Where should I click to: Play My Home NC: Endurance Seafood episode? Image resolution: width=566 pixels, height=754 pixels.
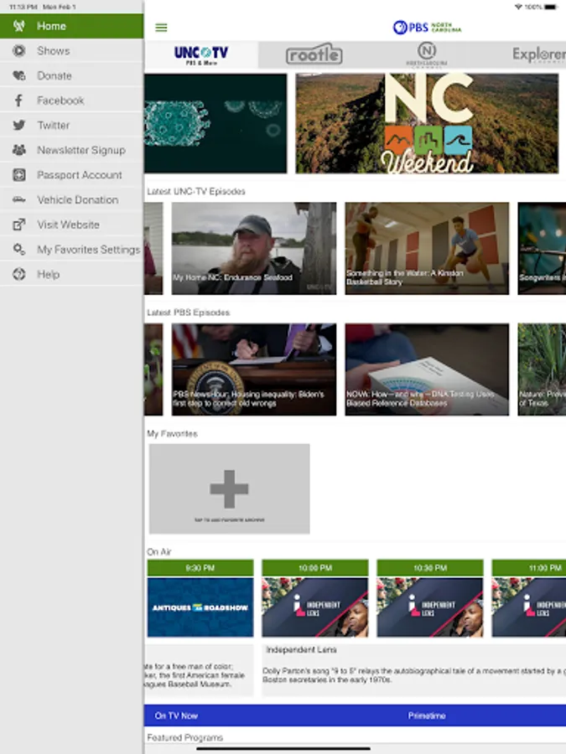pos(254,248)
